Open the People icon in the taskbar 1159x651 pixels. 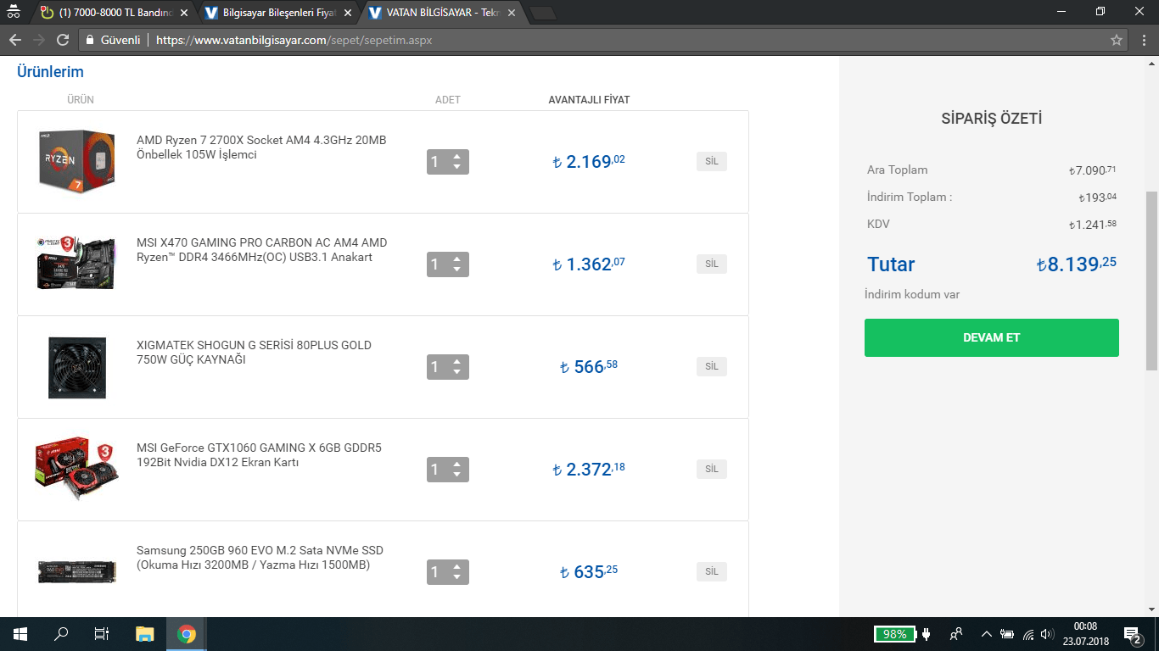(956, 634)
